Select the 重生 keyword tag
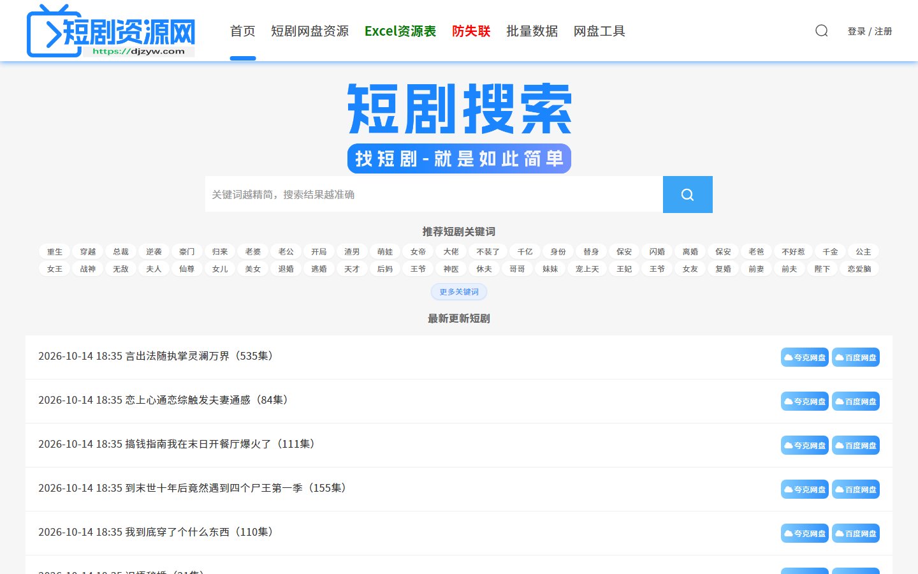This screenshot has height=574, width=918. tap(55, 252)
